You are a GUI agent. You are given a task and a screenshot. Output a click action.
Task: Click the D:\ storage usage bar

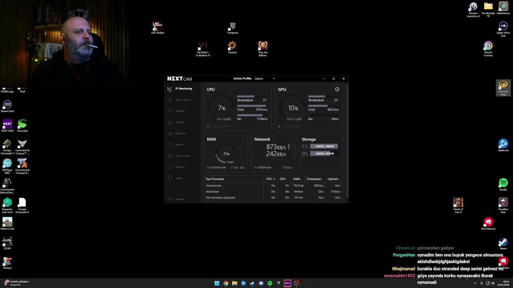click(x=324, y=154)
